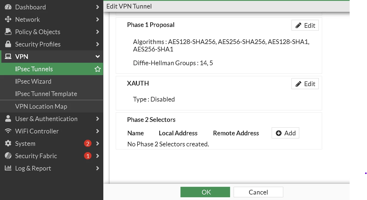The height and width of the screenshot is (200, 367).
Task: Click the Policy & Objects icon
Action: (x=8, y=32)
